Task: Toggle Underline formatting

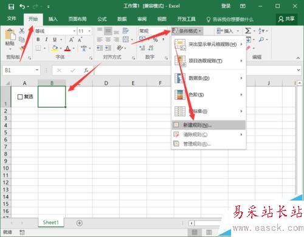Action: point(55,39)
